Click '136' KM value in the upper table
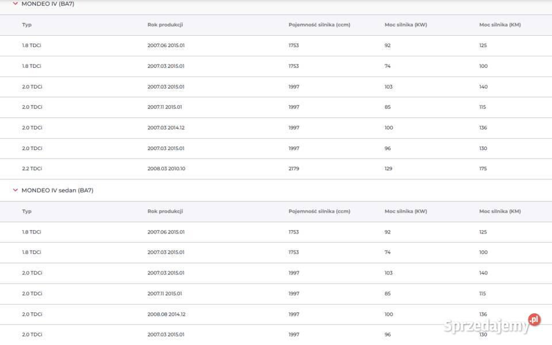 (483, 128)
